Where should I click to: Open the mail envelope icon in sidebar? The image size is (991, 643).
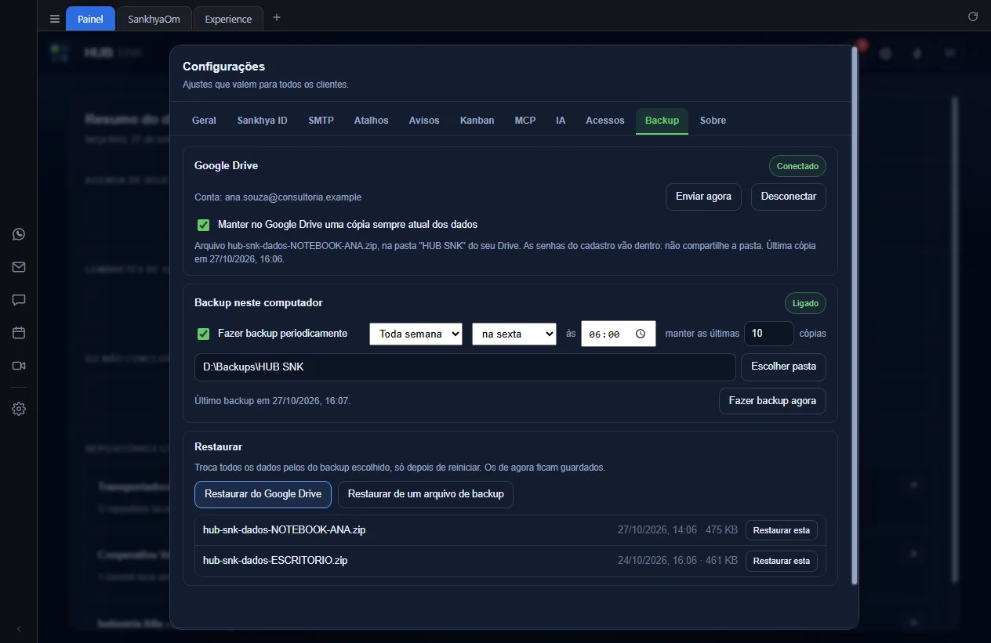(x=19, y=267)
